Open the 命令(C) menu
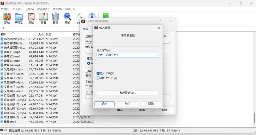The height and width of the screenshot is (135, 256). 17,9
